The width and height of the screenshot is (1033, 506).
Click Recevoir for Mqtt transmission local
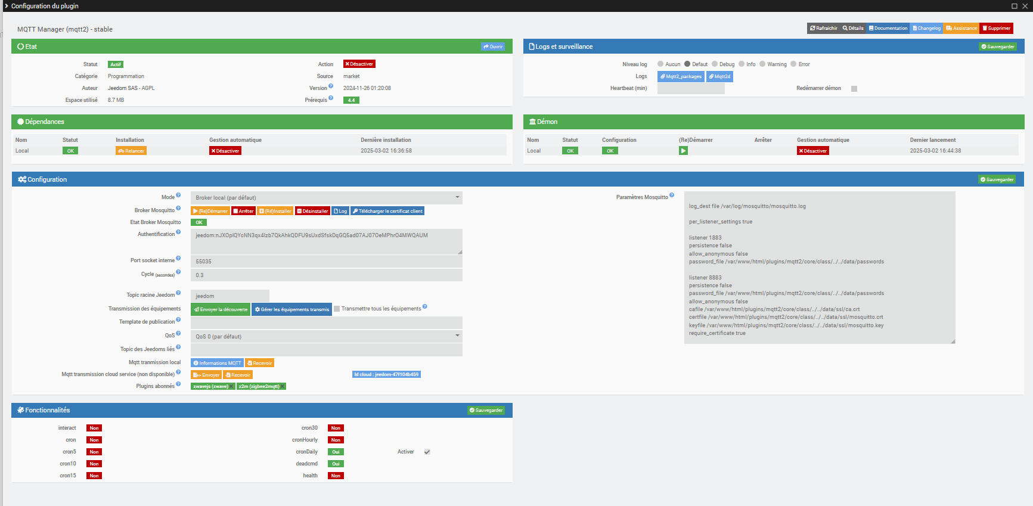pos(259,363)
